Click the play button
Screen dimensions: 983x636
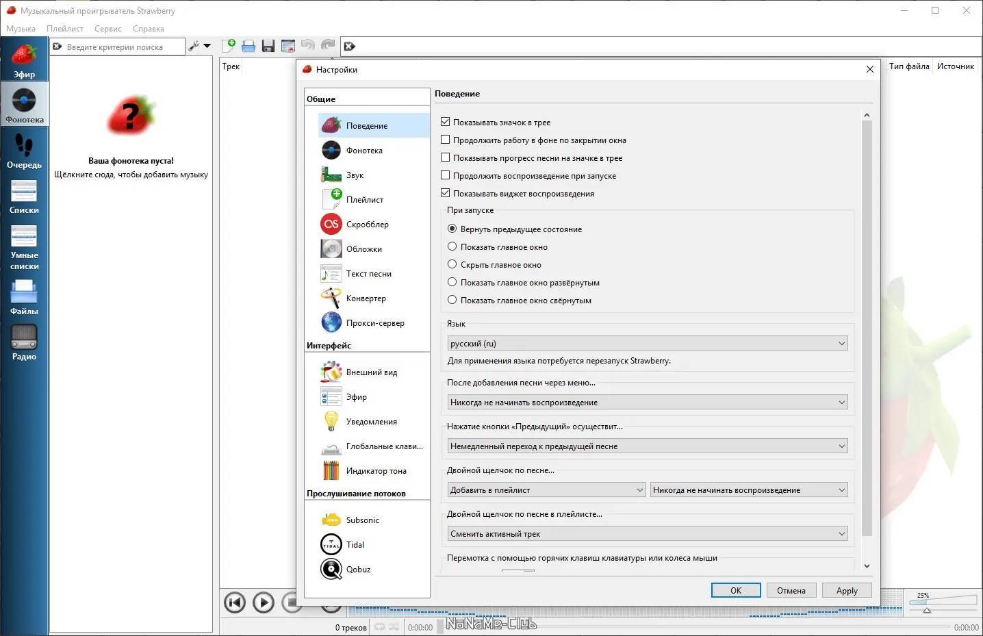pyautogui.click(x=264, y=602)
